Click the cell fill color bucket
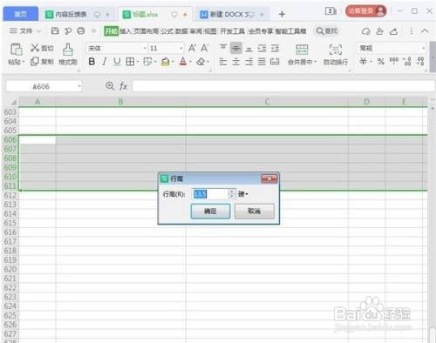 click(166, 62)
